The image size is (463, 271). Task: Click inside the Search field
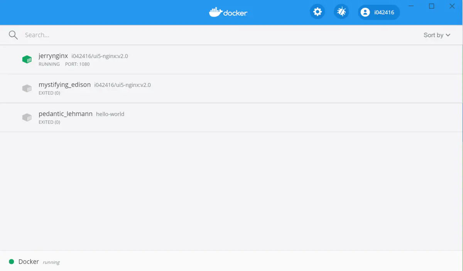(77, 35)
